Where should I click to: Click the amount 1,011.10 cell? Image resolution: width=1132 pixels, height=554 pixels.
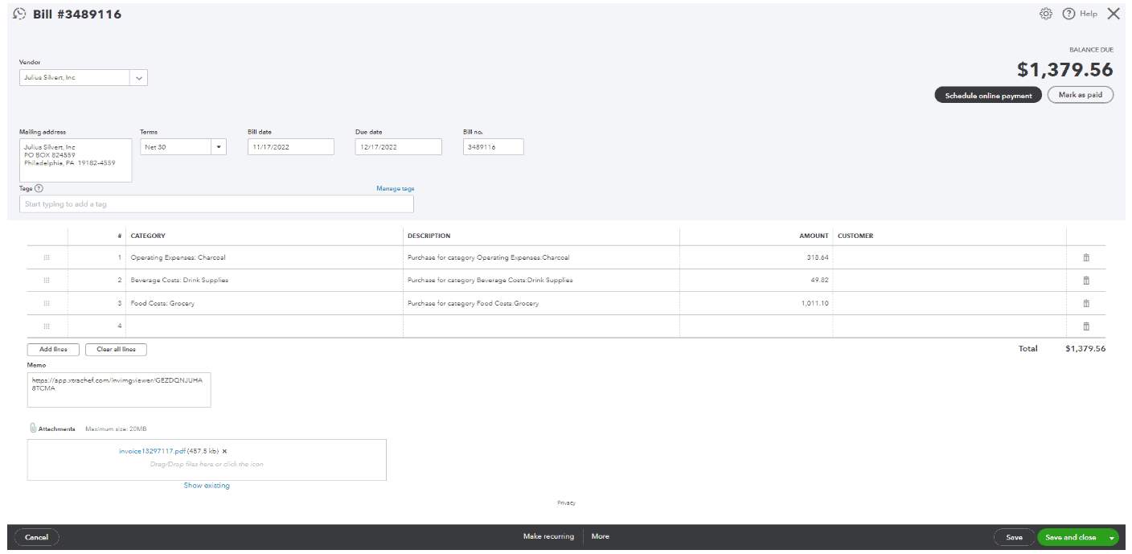point(756,303)
